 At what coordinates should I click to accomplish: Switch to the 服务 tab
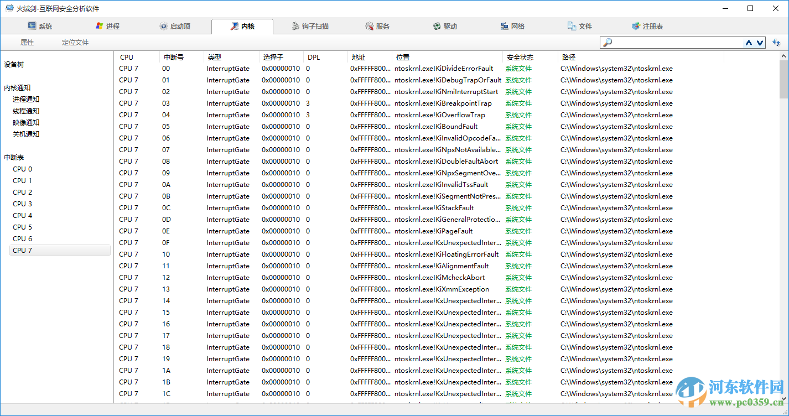point(377,26)
